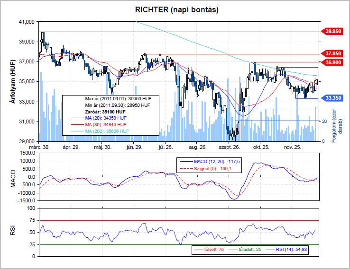Click the jún. 29. date label
350x269 pixels.
(134, 148)
